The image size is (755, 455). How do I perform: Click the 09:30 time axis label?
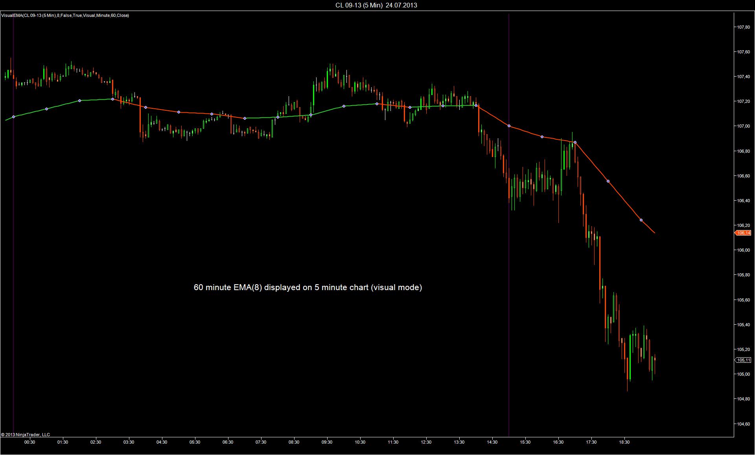327,442
